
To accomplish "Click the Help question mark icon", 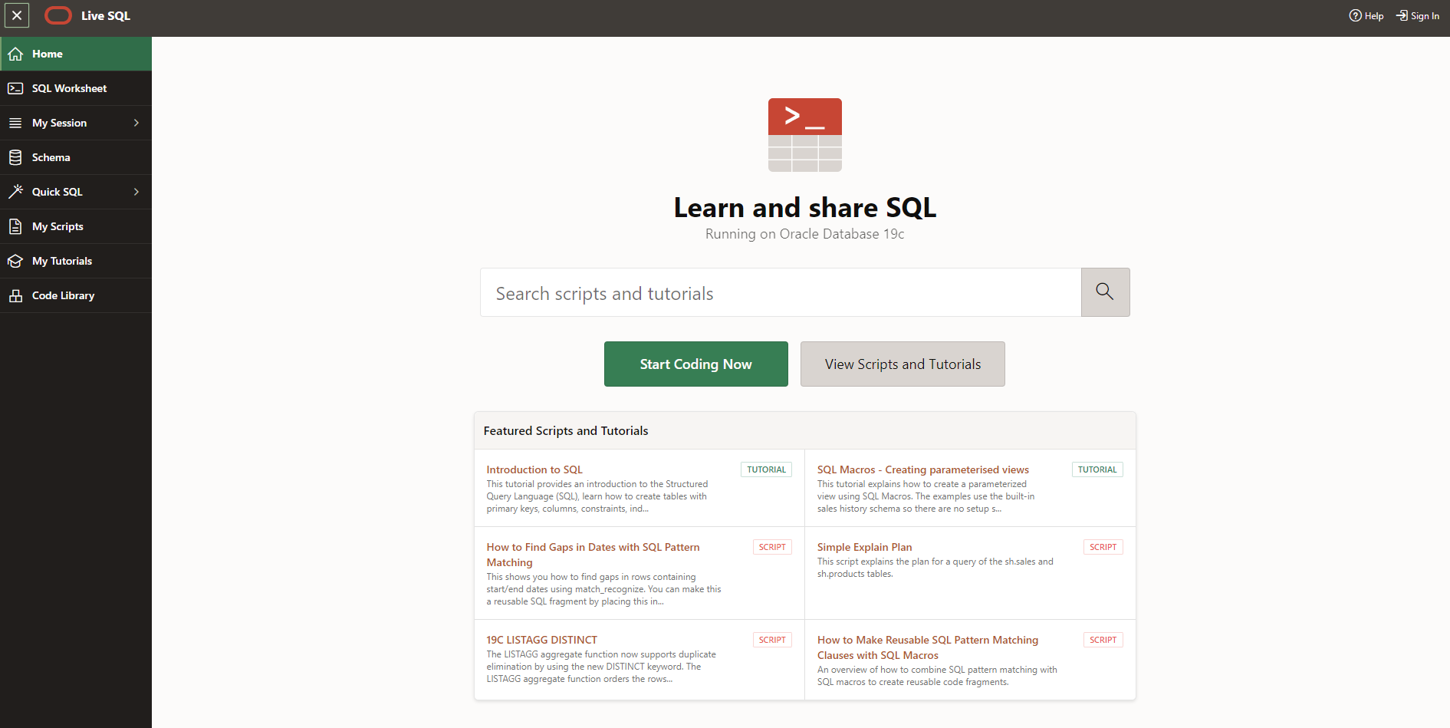I will (x=1355, y=15).
